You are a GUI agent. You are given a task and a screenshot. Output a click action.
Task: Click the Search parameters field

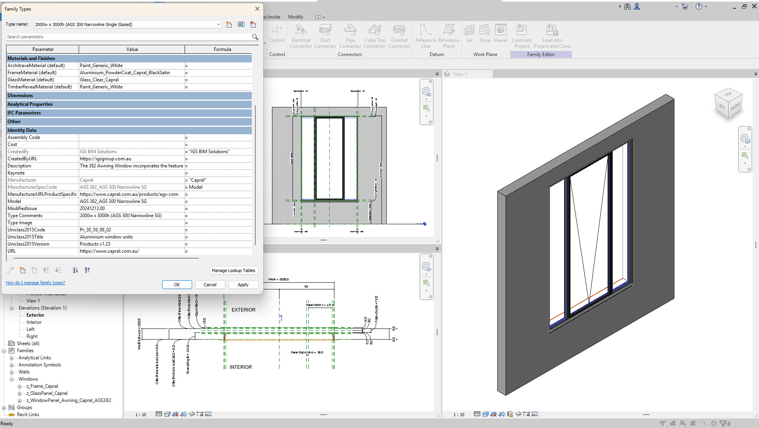[x=128, y=37]
